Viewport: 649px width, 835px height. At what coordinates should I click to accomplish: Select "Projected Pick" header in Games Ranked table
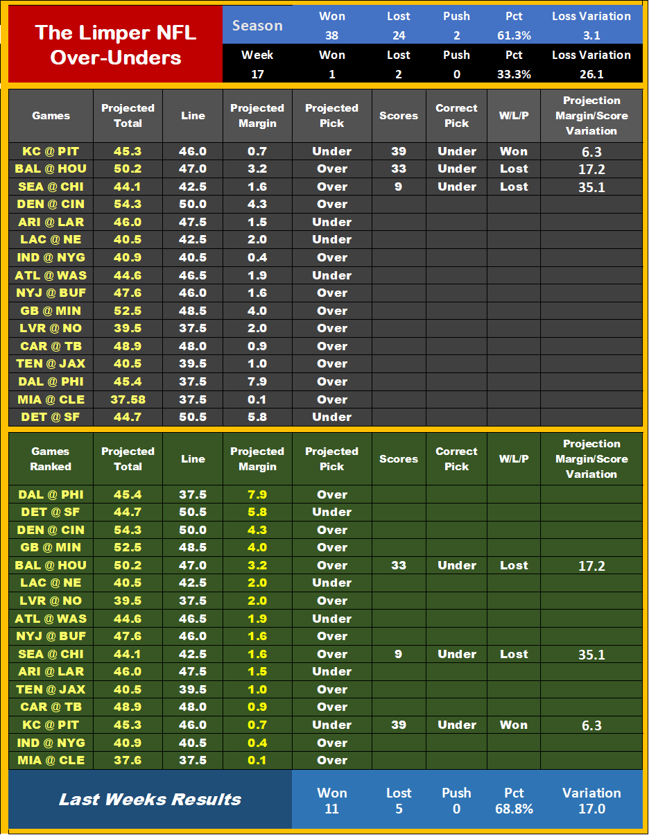[x=332, y=459]
